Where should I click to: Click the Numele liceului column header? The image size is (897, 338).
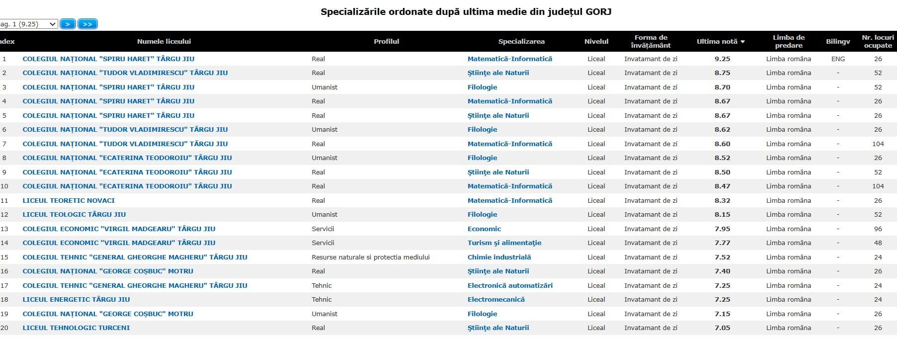[x=163, y=41]
